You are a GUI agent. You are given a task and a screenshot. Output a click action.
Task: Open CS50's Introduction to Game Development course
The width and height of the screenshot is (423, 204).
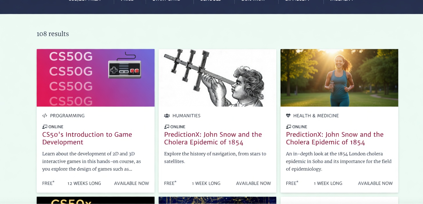click(87, 138)
